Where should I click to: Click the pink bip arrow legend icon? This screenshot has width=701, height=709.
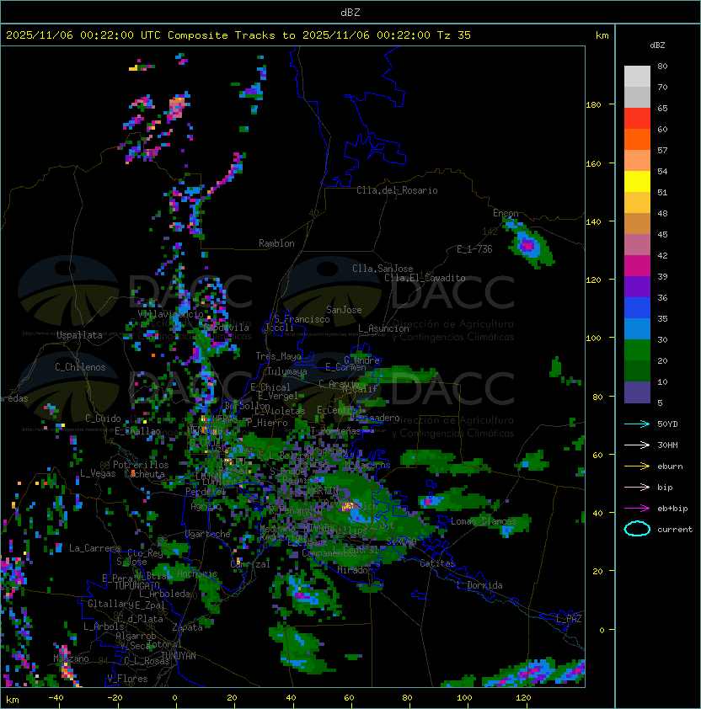637,487
